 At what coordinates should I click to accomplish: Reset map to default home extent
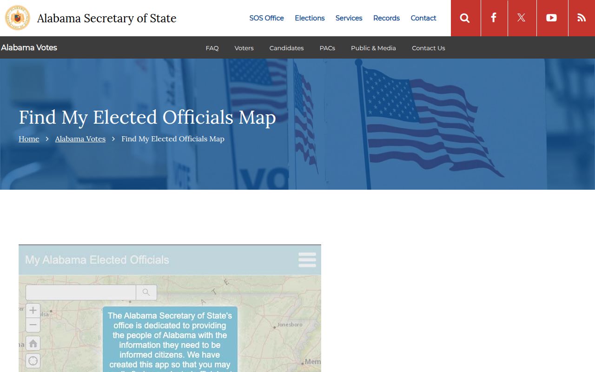pos(33,343)
